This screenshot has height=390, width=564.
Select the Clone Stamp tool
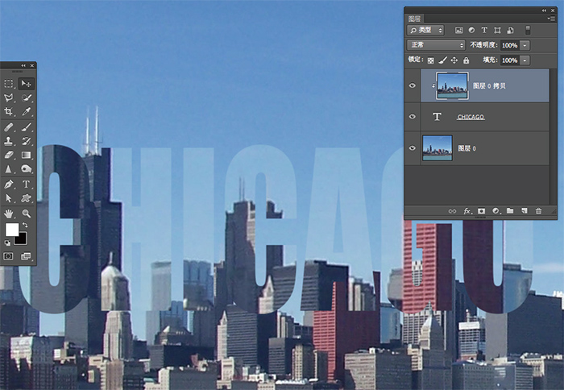9,141
